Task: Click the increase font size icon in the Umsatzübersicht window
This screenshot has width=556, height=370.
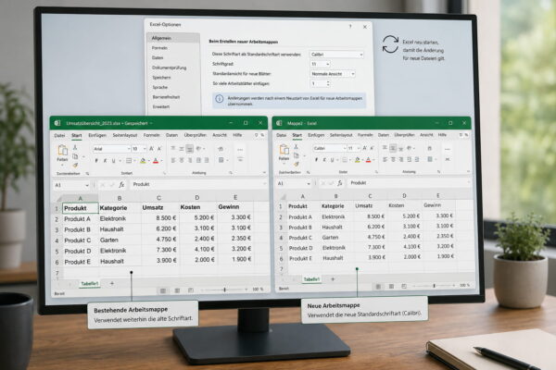Action: click(151, 149)
